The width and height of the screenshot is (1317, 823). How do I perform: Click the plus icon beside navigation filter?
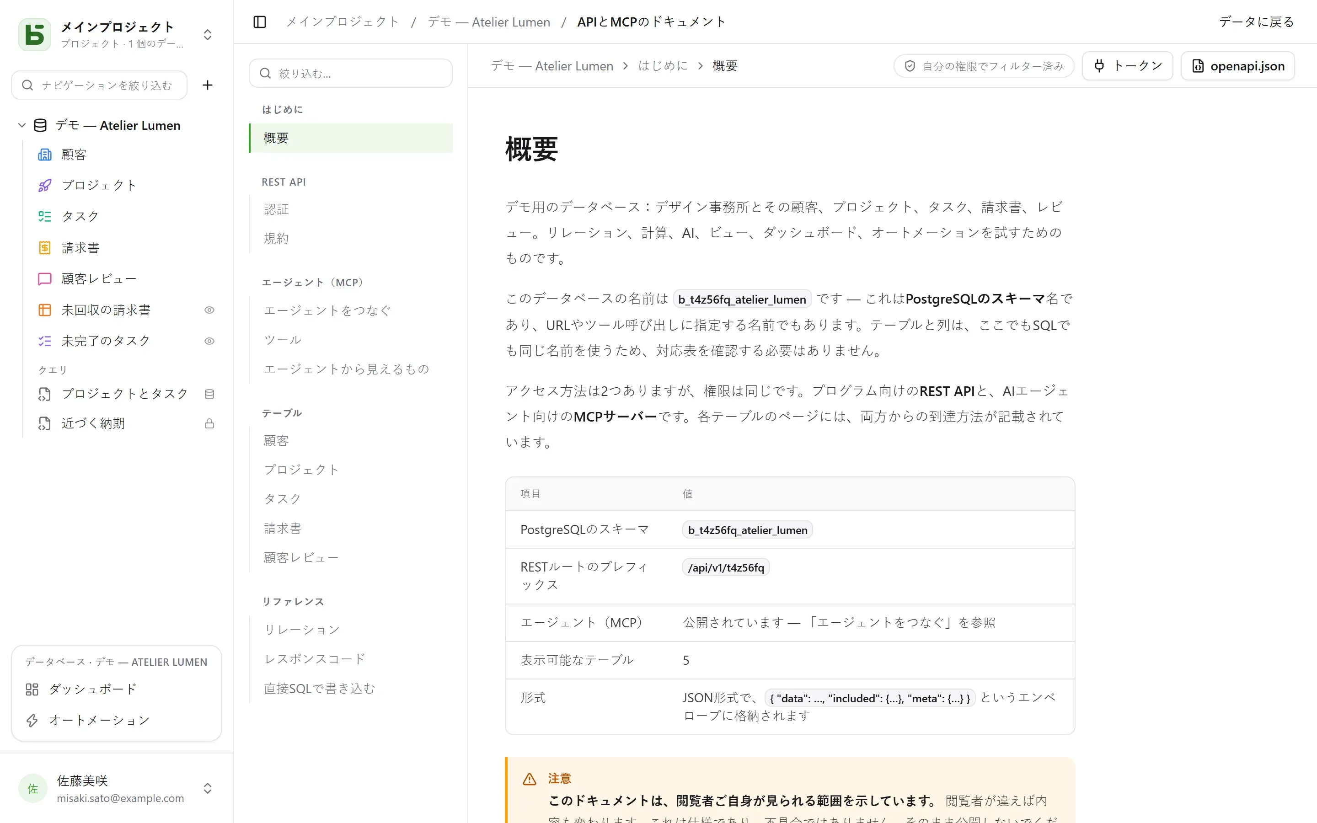tap(207, 85)
